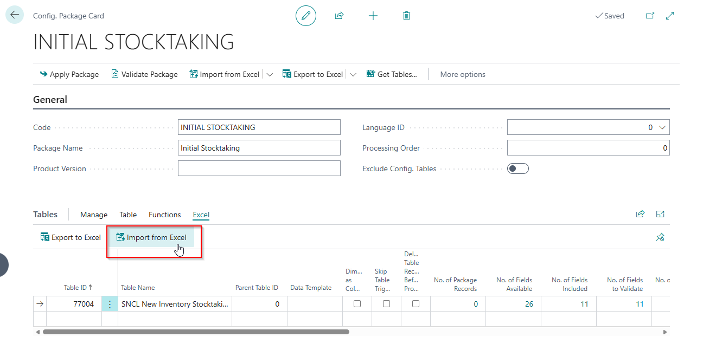Pin the Tables action bar icon
703x350 pixels.
pos(660,237)
